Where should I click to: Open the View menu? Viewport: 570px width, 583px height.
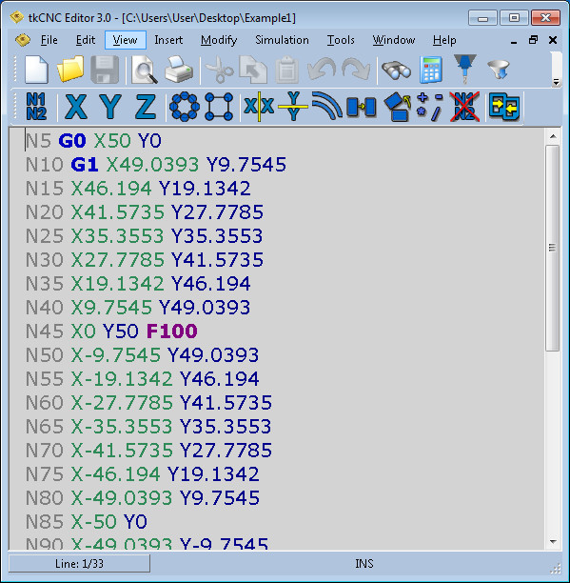point(126,40)
